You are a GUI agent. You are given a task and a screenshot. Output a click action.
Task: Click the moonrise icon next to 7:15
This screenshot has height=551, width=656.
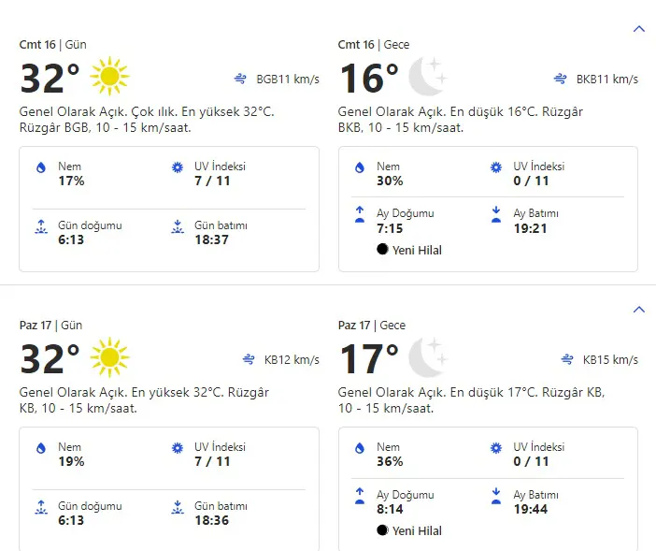click(x=359, y=215)
